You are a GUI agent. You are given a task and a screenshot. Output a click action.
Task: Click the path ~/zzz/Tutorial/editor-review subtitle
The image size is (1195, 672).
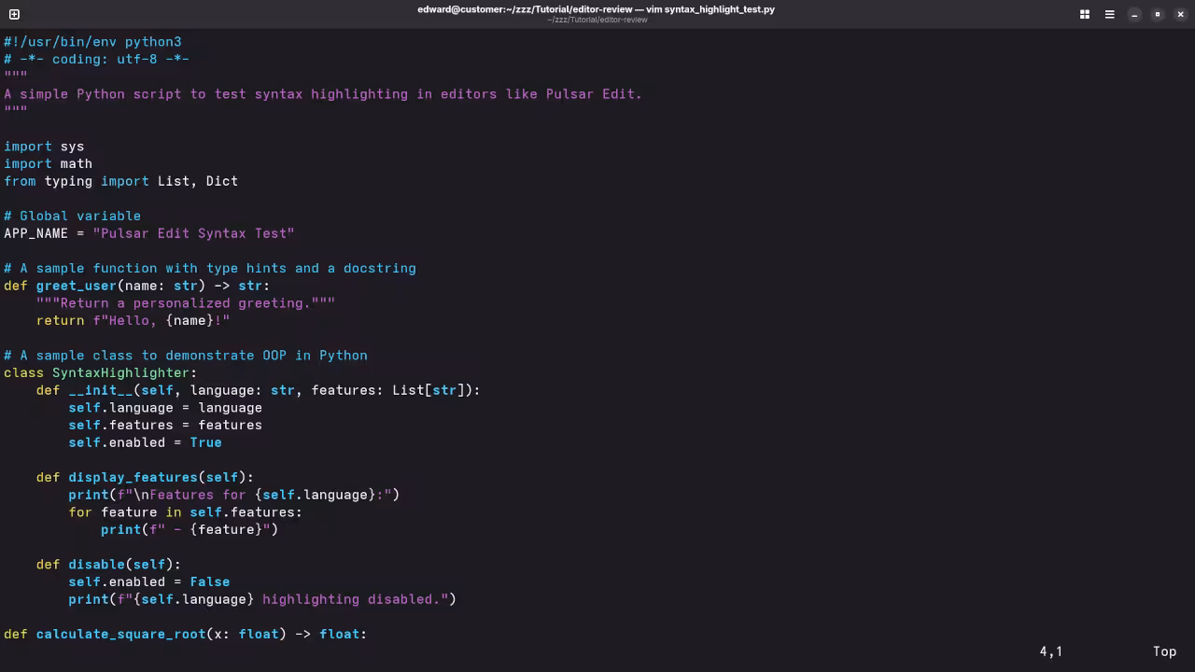[x=597, y=20]
